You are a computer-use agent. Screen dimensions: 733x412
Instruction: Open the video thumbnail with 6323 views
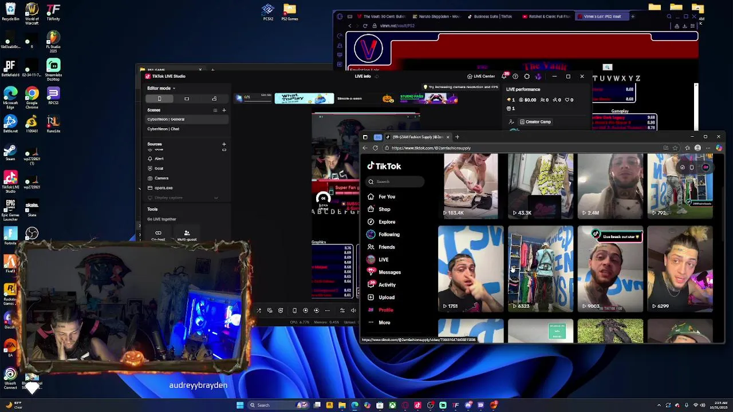[541, 269]
